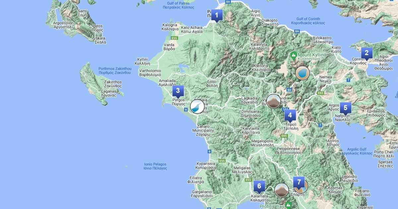Open marker 3 above Pyrgos
This screenshot has width=398, height=209.
point(178,91)
